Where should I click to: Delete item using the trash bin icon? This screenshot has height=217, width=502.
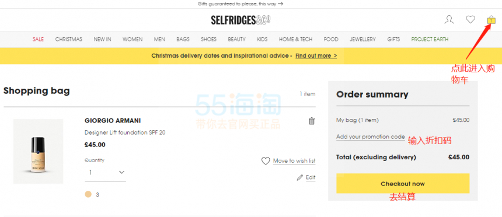[312, 121]
